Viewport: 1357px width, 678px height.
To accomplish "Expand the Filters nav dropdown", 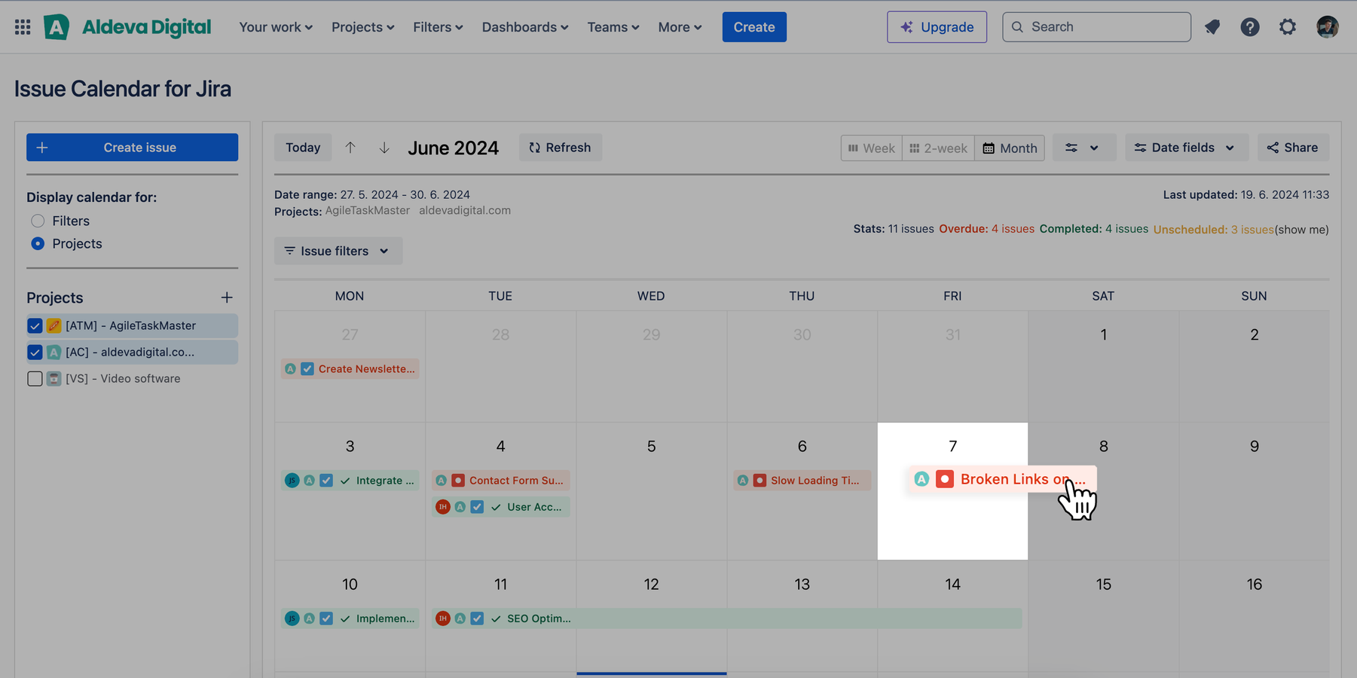I will [x=438, y=27].
